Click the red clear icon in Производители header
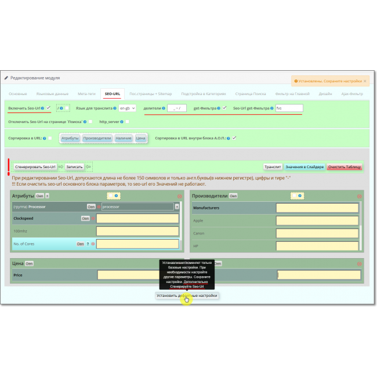 click(x=359, y=196)
